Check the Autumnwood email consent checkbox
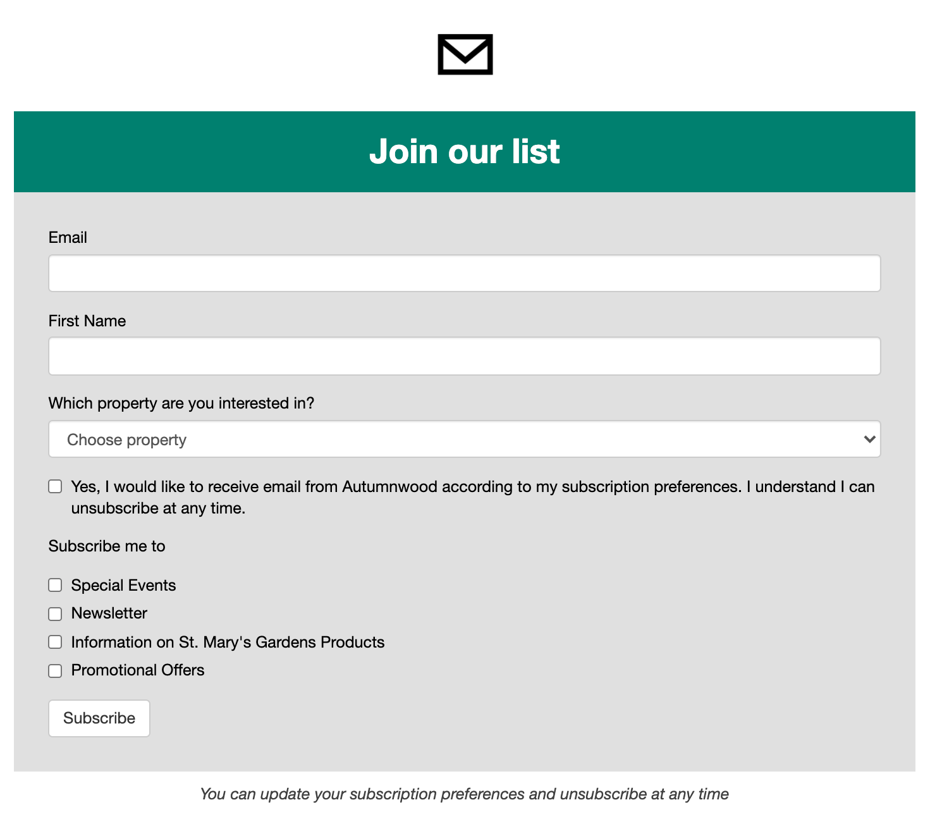This screenshot has height=831, width=942. point(54,486)
